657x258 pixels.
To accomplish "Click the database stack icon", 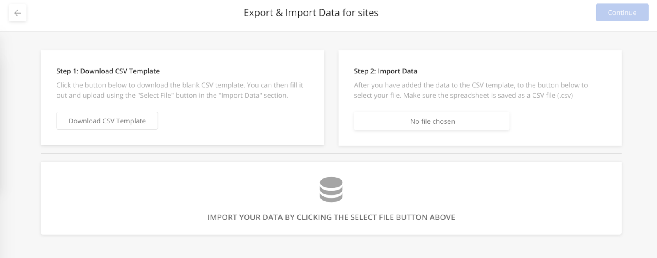I will (331, 190).
